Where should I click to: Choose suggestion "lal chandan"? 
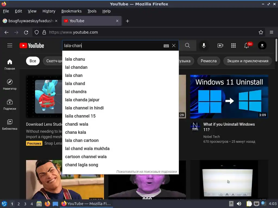120,67
